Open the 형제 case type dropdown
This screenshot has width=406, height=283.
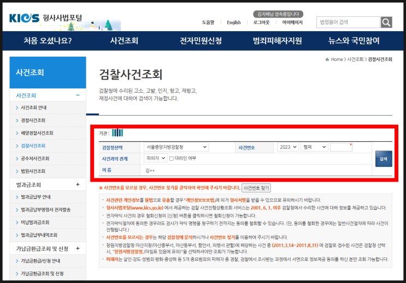pyautogui.click(x=314, y=147)
